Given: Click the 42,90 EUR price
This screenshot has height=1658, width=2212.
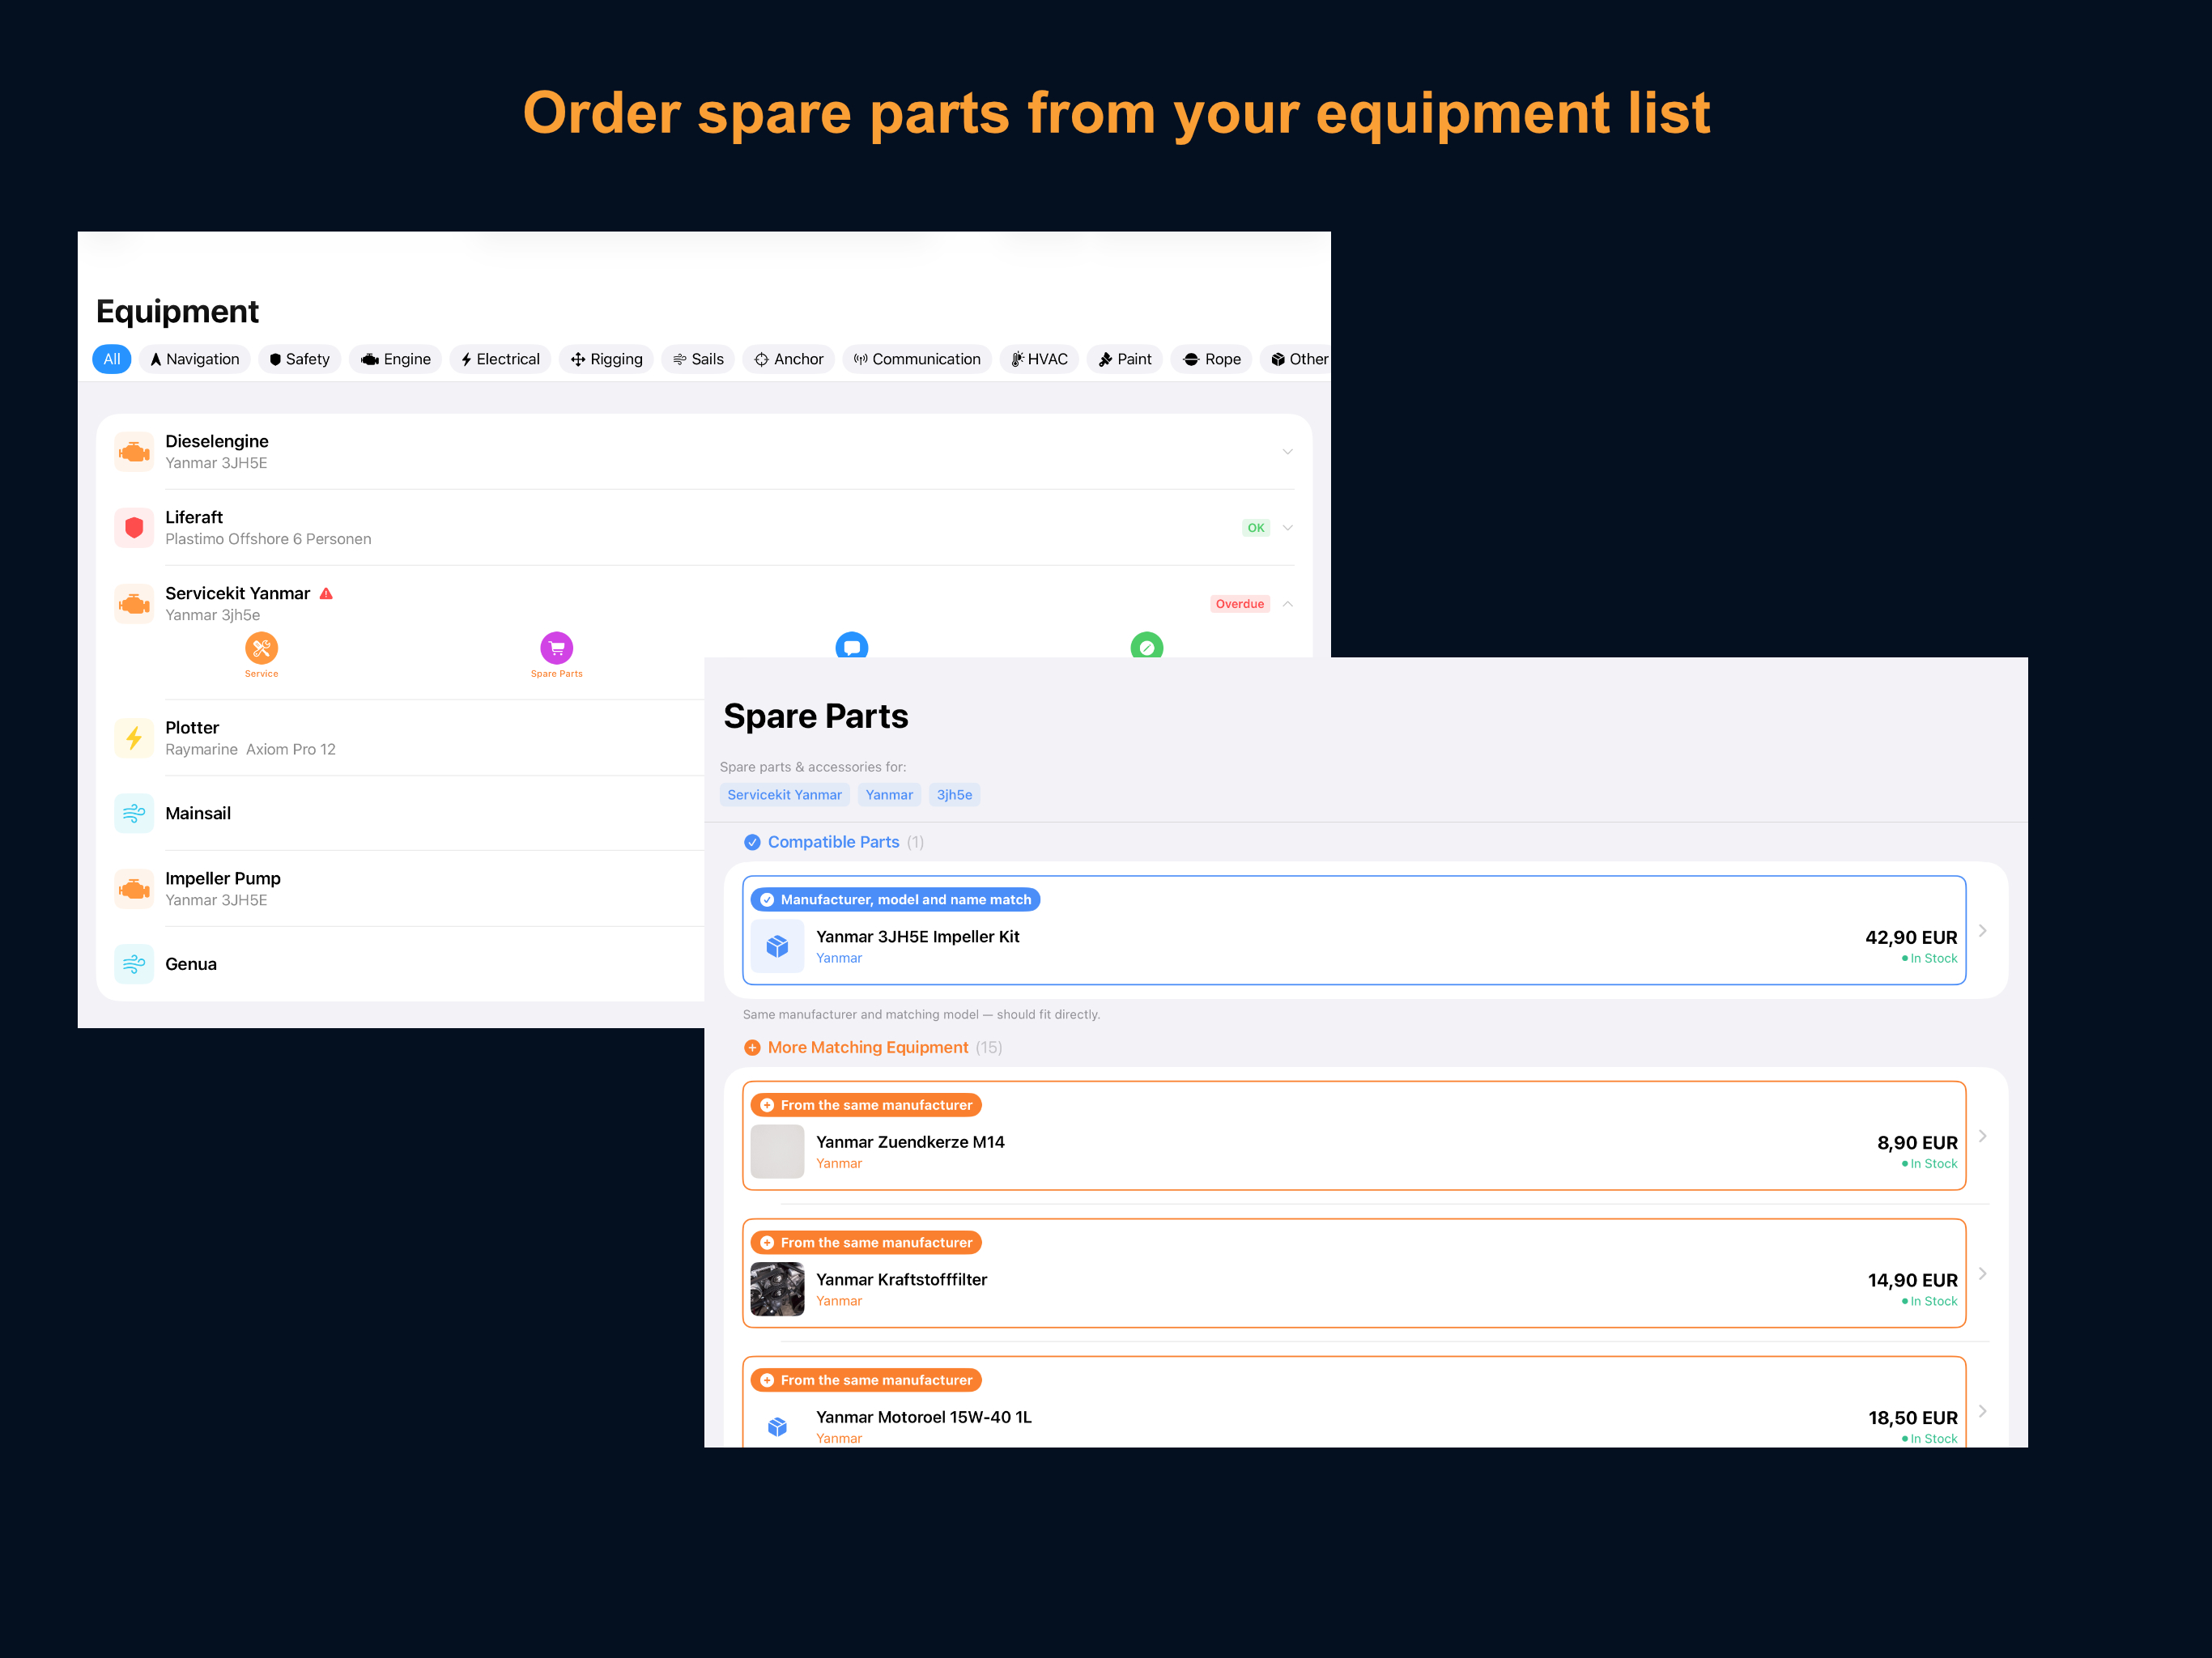Looking at the screenshot, I should click(x=1911, y=937).
